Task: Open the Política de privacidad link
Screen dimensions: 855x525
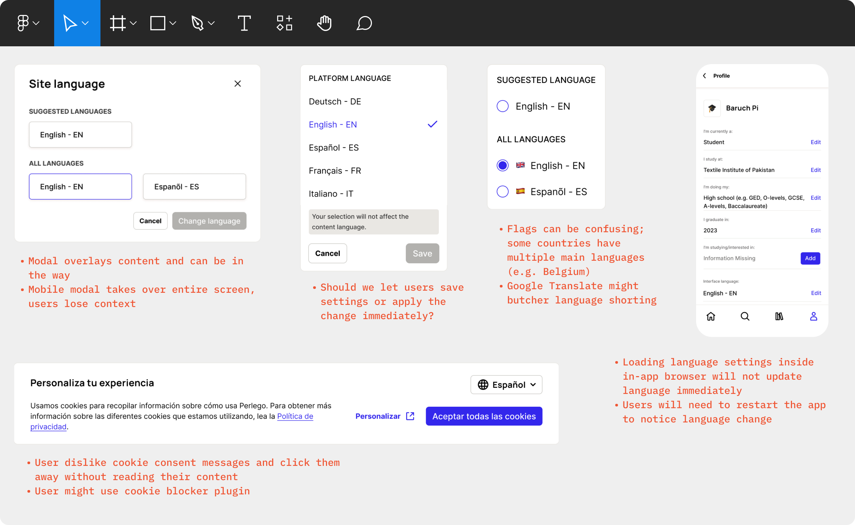Action: tap(295, 416)
